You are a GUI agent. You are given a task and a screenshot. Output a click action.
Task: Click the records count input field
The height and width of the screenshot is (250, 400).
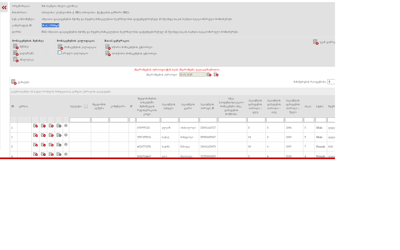(x=331, y=82)
